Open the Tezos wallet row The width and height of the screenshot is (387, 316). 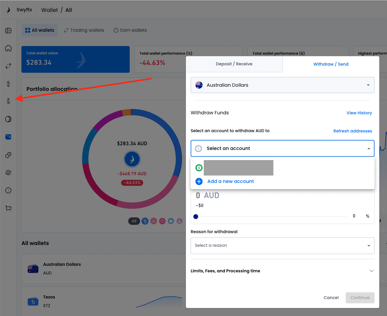coord(104,301)
